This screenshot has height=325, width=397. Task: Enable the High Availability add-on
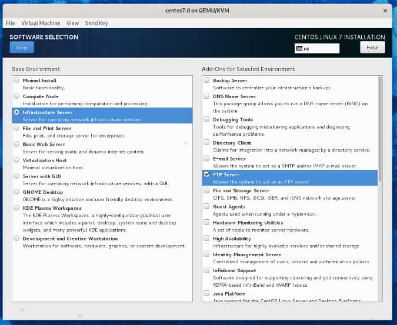(x=206, y=239)
